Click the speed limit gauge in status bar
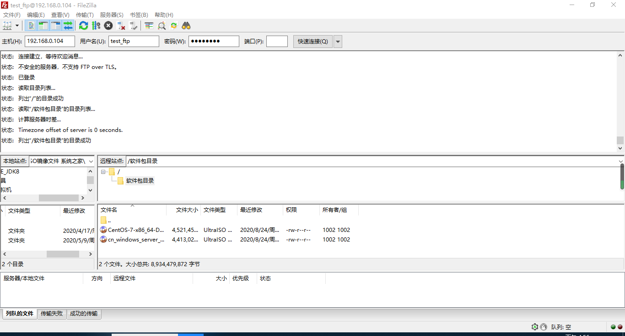This screenshot has width=625, height=336. tap(544, 327)
